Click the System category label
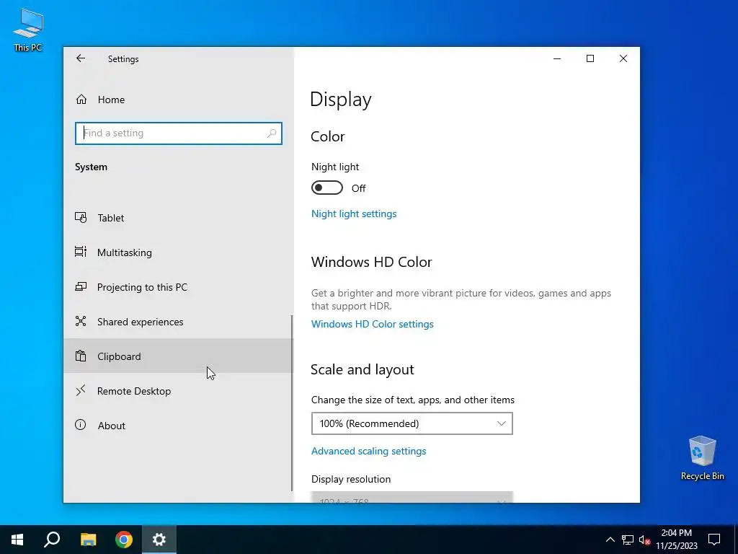The height and width of the screenshot is (554, 738). pyautogui.click(x=91, y=167)
